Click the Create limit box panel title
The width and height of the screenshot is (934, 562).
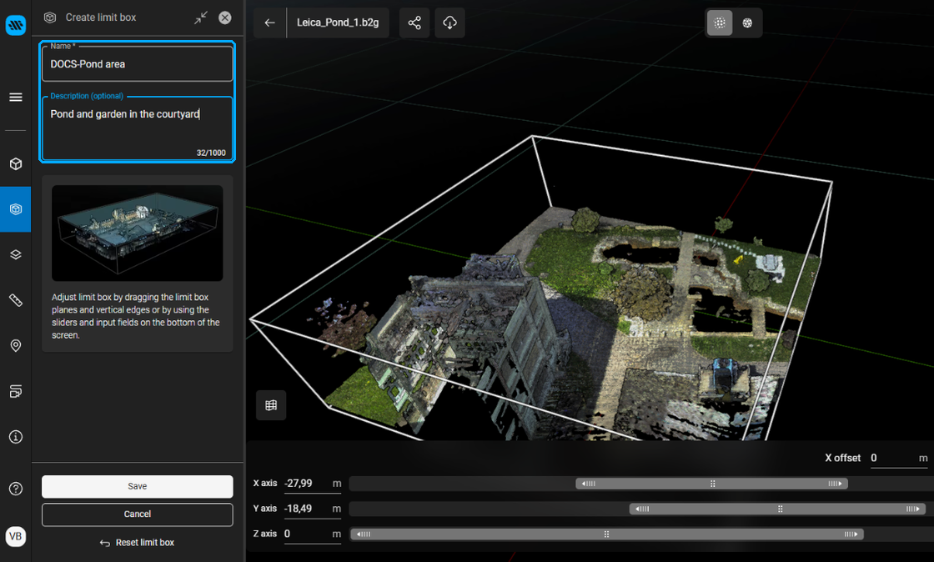101,18
